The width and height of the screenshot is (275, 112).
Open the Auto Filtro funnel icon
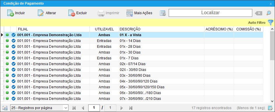270,23
